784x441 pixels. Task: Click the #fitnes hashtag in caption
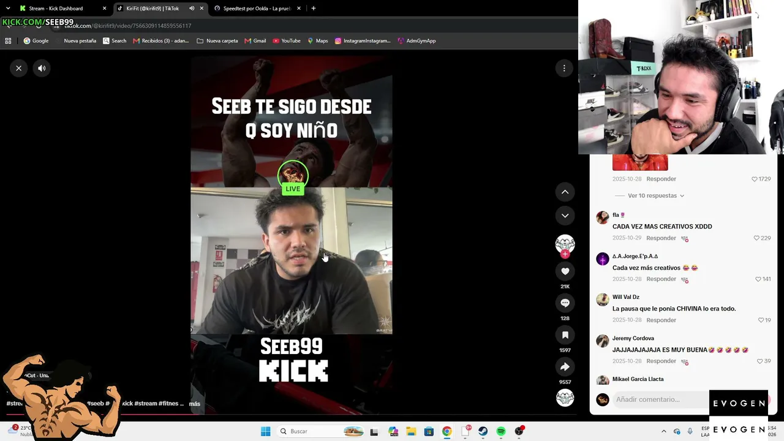point(170,404)
